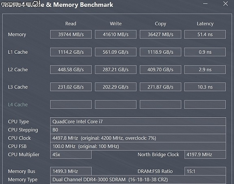
Task: Click the Memory Latency field 51.4 ns
Action: click(205, 34)
